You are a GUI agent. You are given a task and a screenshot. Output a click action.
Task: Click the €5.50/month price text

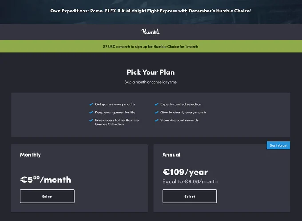[x=46, y=180]
